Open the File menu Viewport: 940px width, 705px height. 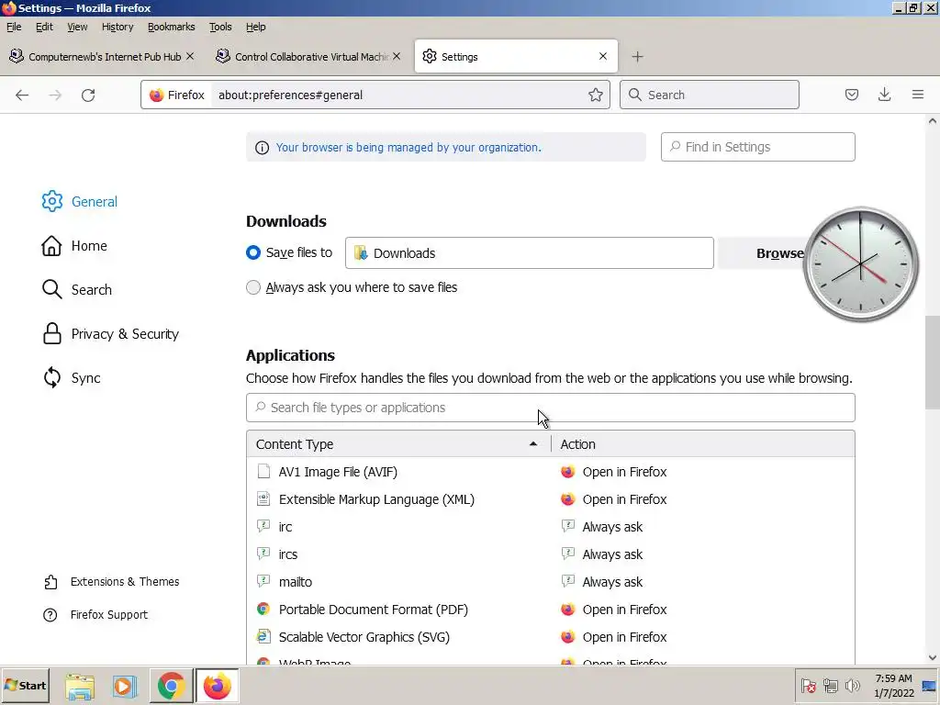(x=14, y=27)
